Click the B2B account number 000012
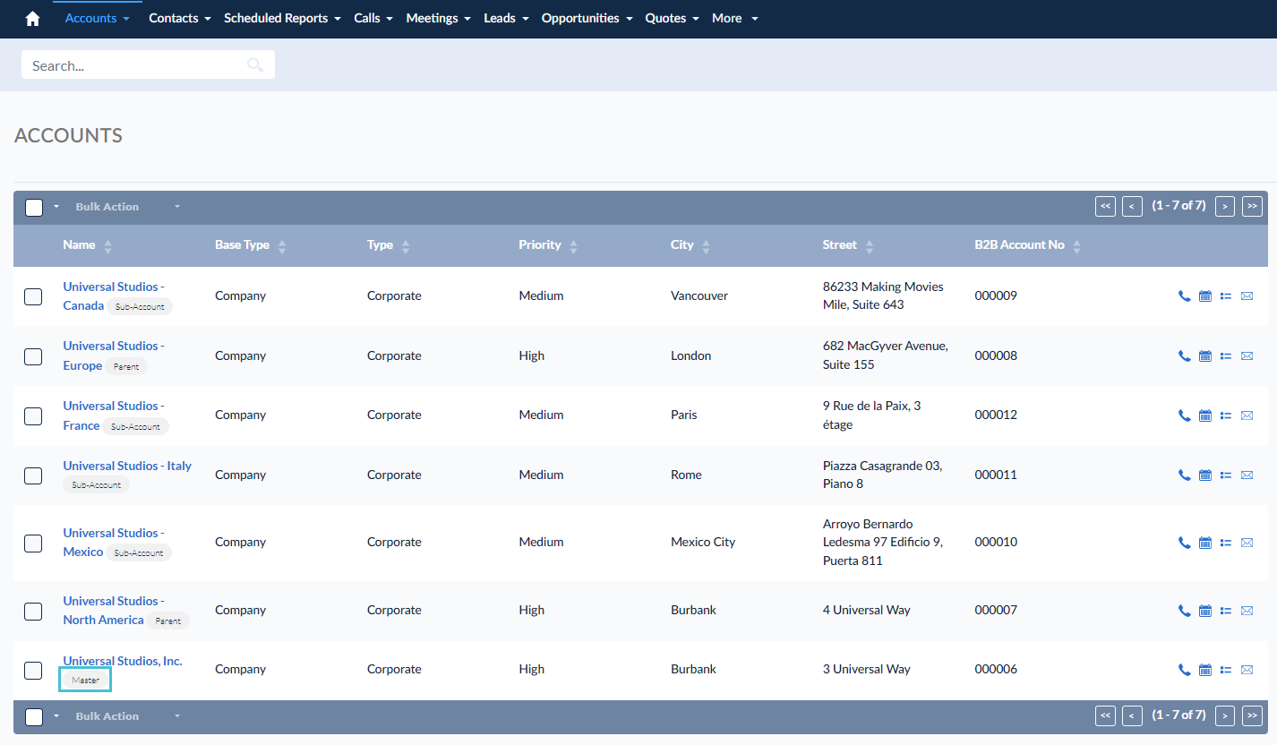The image size is (1277, 745). (996, 415)
